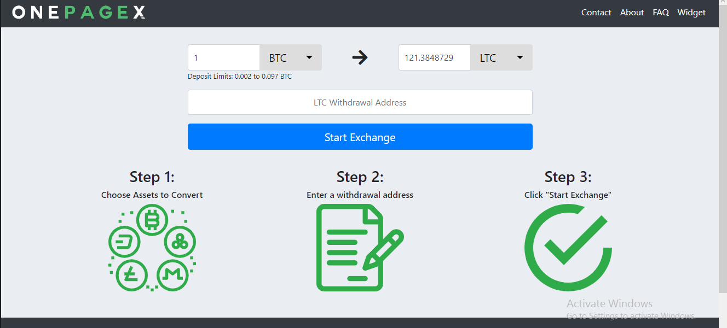Click the "Step 1:" heading
This screenshot has width=727, height=328.
coord(152,177)
